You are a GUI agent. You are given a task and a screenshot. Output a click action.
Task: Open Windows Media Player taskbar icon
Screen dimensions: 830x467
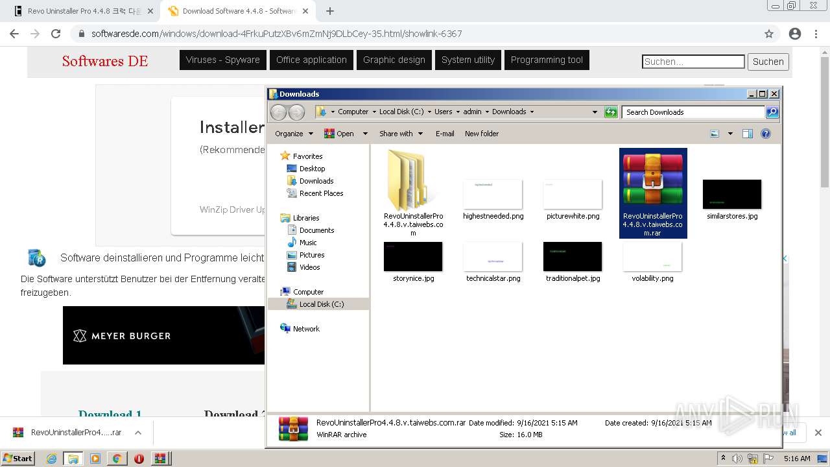pos(95,459)
